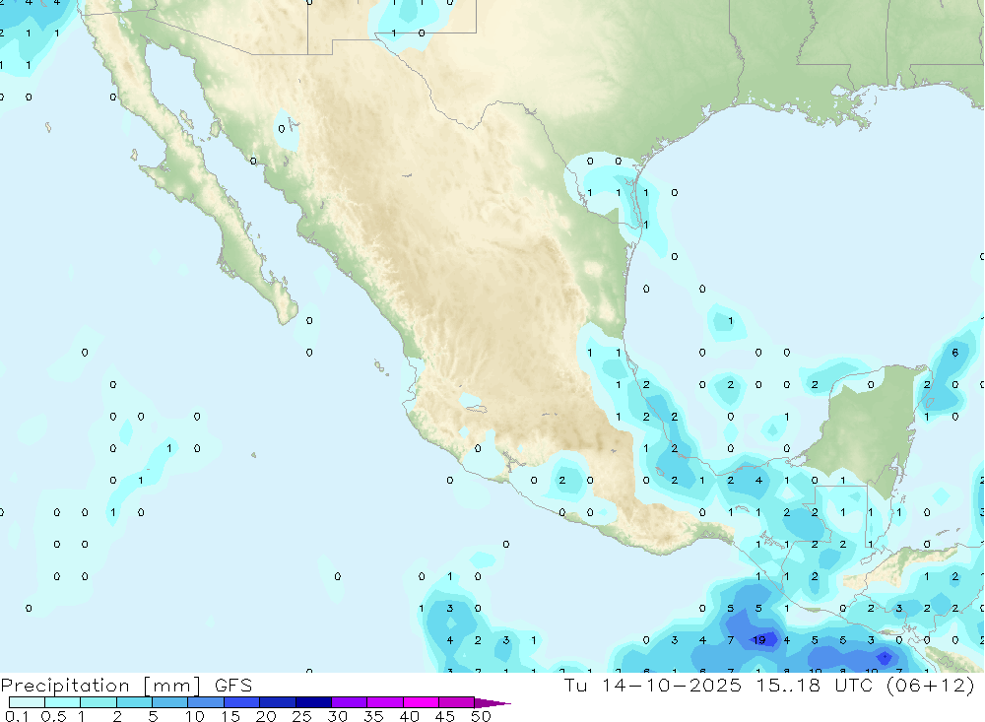Click the "15..18 UTC" time range text
Image resolution: width=985 pixels, height=722 pixels.
(815, 685)
